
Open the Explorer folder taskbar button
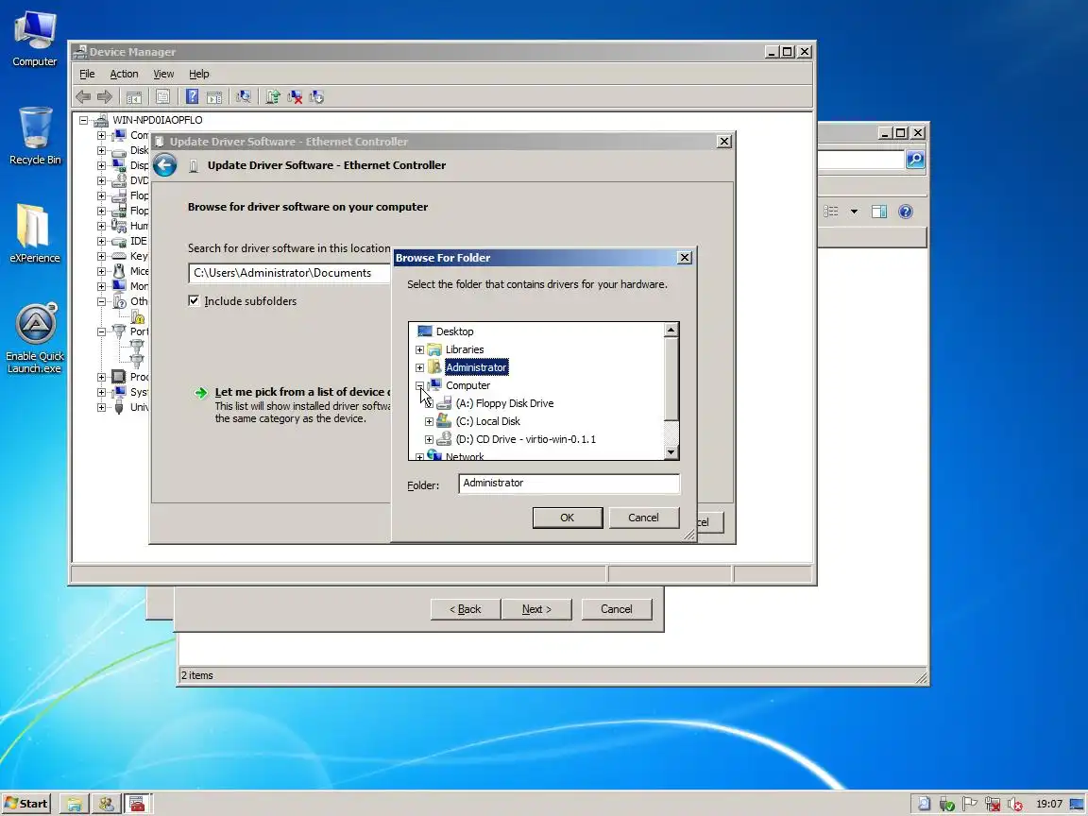point(75,804)
